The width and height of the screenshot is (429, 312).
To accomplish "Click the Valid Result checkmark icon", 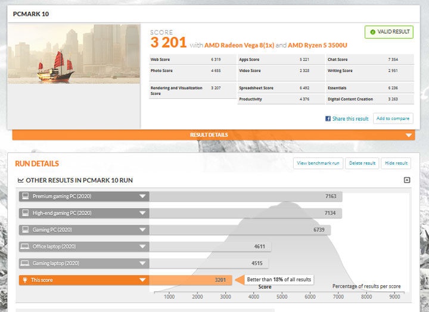I will click(x=372, y=32).
